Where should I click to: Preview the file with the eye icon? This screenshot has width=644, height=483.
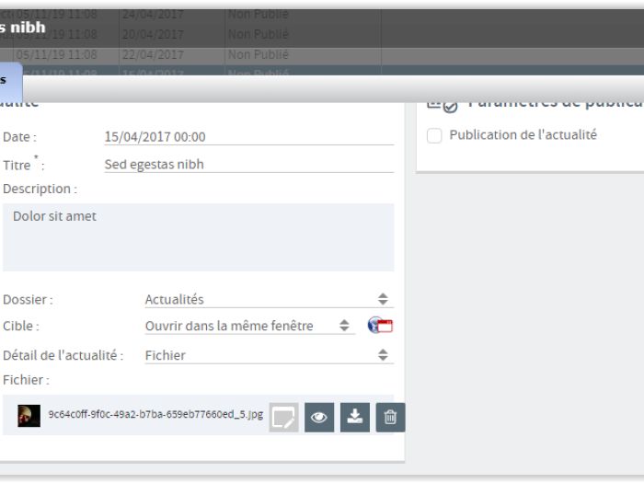pyautogui.click(x=319, y=418)
